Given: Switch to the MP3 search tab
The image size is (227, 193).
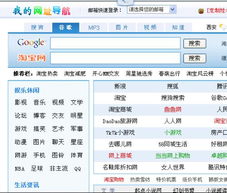Looking at the screenshot, I should [x=94, y=28].
